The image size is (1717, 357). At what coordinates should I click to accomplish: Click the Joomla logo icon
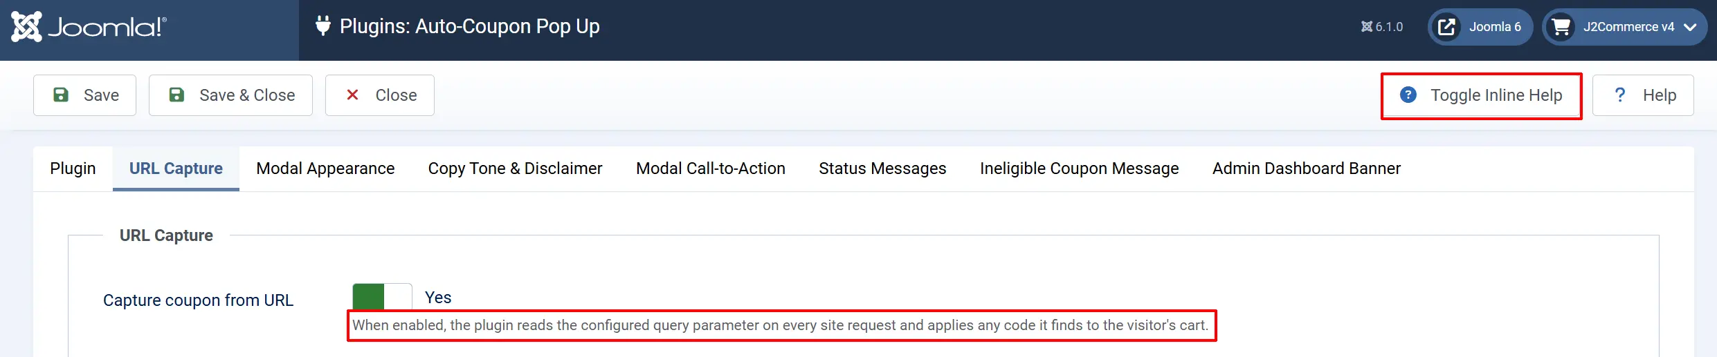pos(26,27)
